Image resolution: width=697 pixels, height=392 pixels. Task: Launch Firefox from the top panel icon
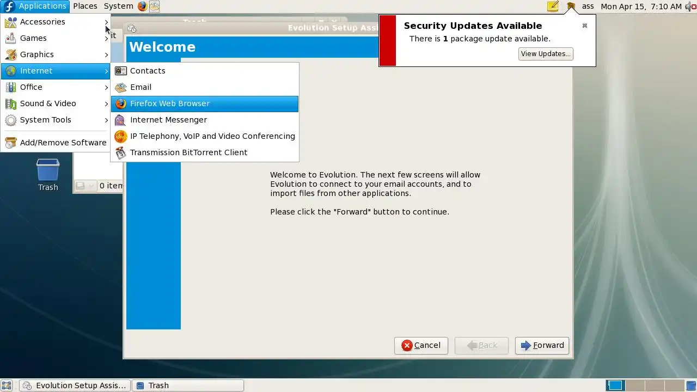pos(142,7)
